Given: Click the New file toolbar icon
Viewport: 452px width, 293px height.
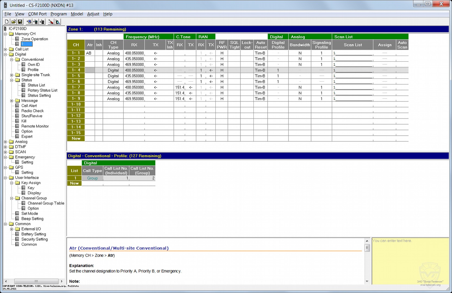Looking at the screenshot, I should point(7,22).
